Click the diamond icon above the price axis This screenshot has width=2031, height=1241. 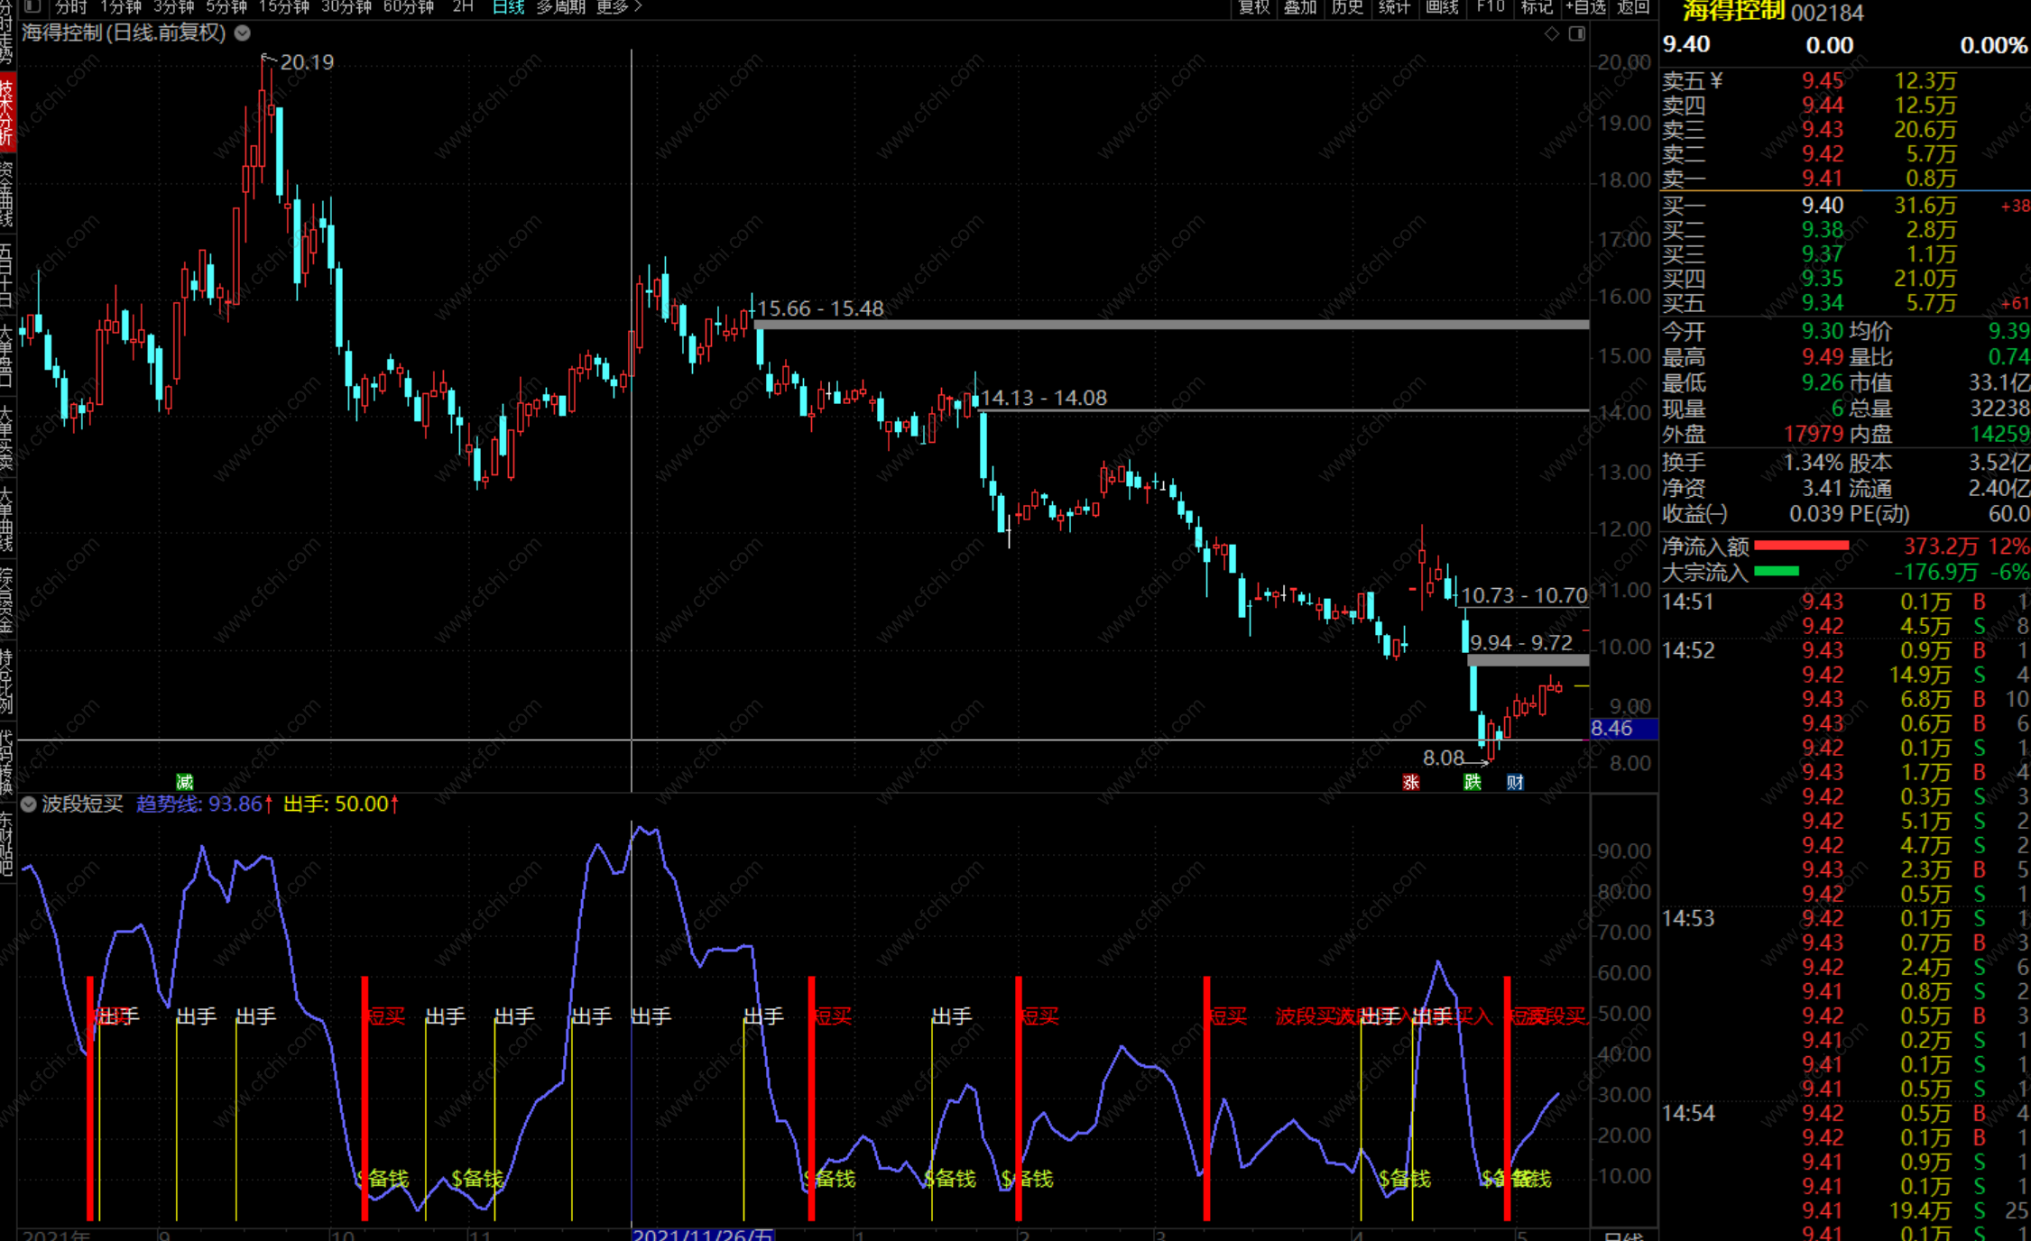click(x=1552, y=33)
